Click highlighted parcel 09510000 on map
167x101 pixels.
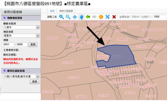tap(117, 56)
